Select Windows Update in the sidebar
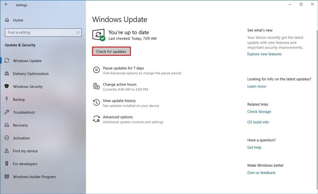 click(27, 61)
